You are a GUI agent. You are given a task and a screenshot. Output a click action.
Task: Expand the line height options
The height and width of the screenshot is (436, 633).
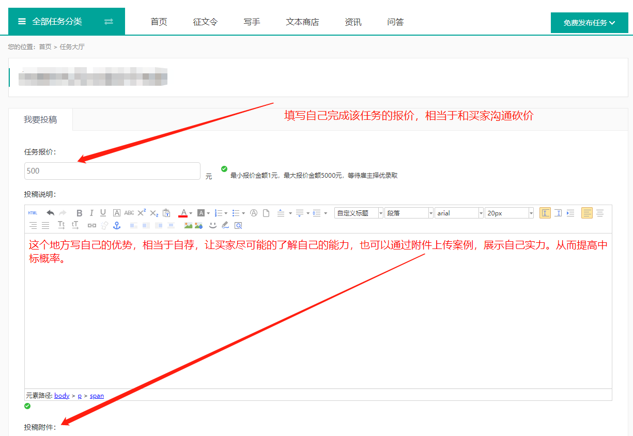pyautogui.click(x=326, y=213)
